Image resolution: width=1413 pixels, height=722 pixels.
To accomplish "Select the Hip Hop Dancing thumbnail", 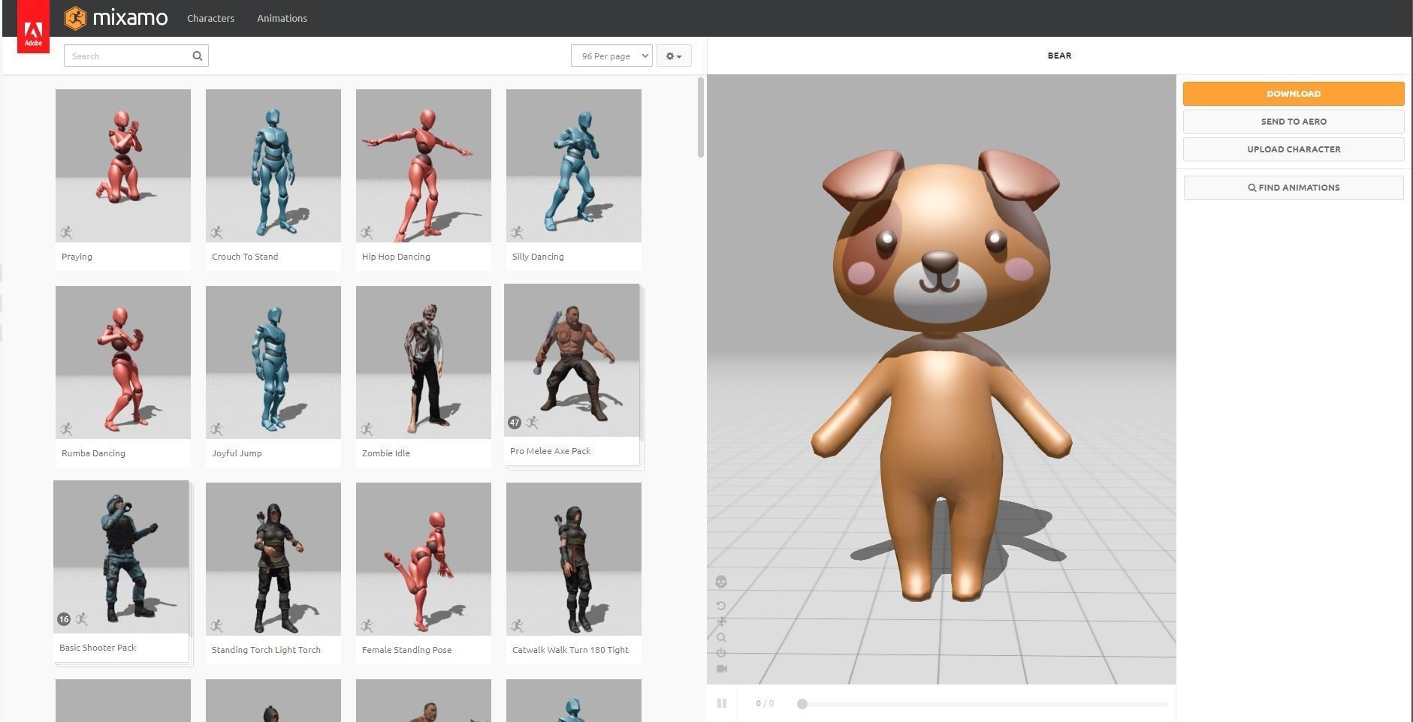I will (424, 166).
